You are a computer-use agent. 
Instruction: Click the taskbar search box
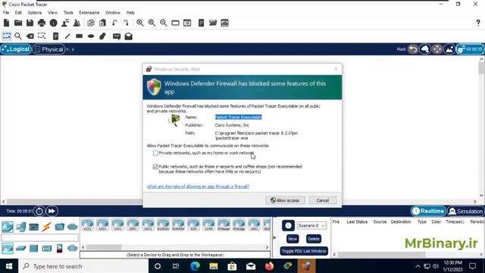pyautogui.click(x=83, y=266)
